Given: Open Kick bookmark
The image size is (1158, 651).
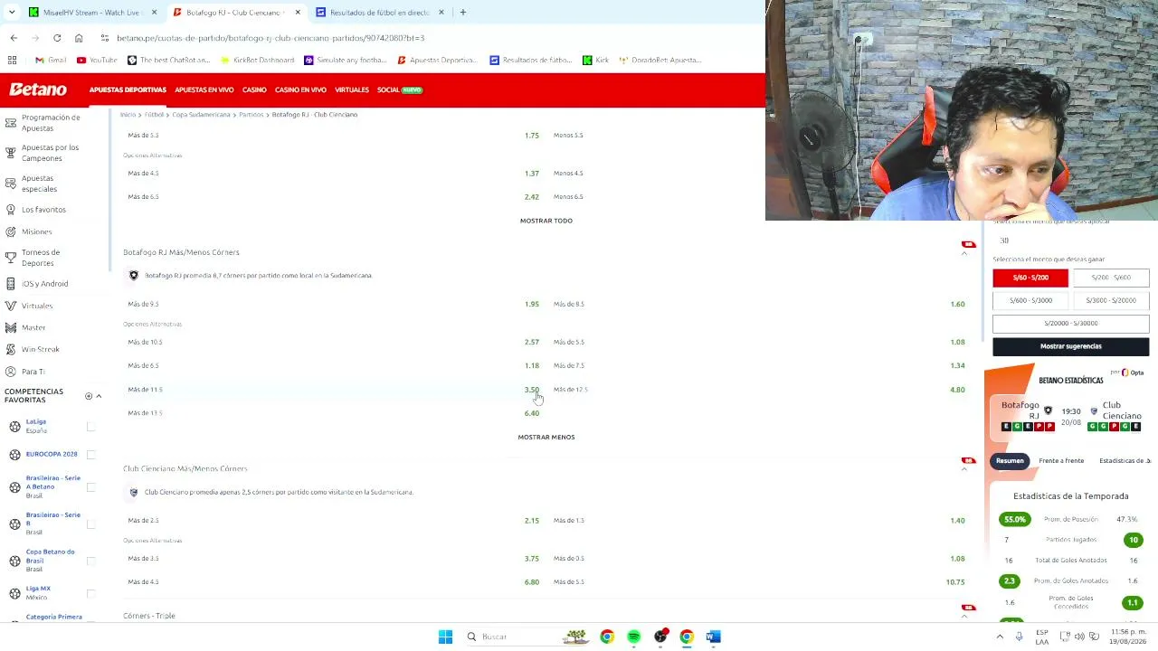Looking at the screenshot, I should coord(595,60).
